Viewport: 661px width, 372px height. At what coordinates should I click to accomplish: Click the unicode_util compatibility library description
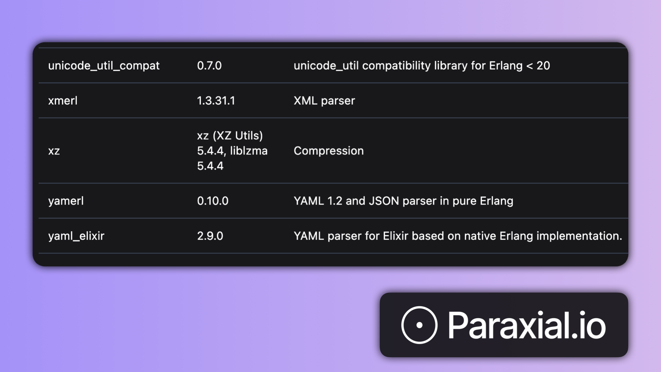coord(422,65)
